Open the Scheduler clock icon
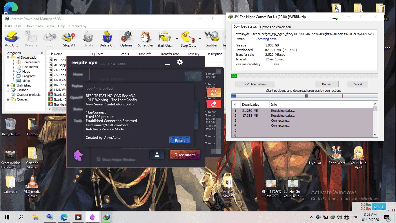The height and width of the screenshot is (223, 396). [146, 39]
